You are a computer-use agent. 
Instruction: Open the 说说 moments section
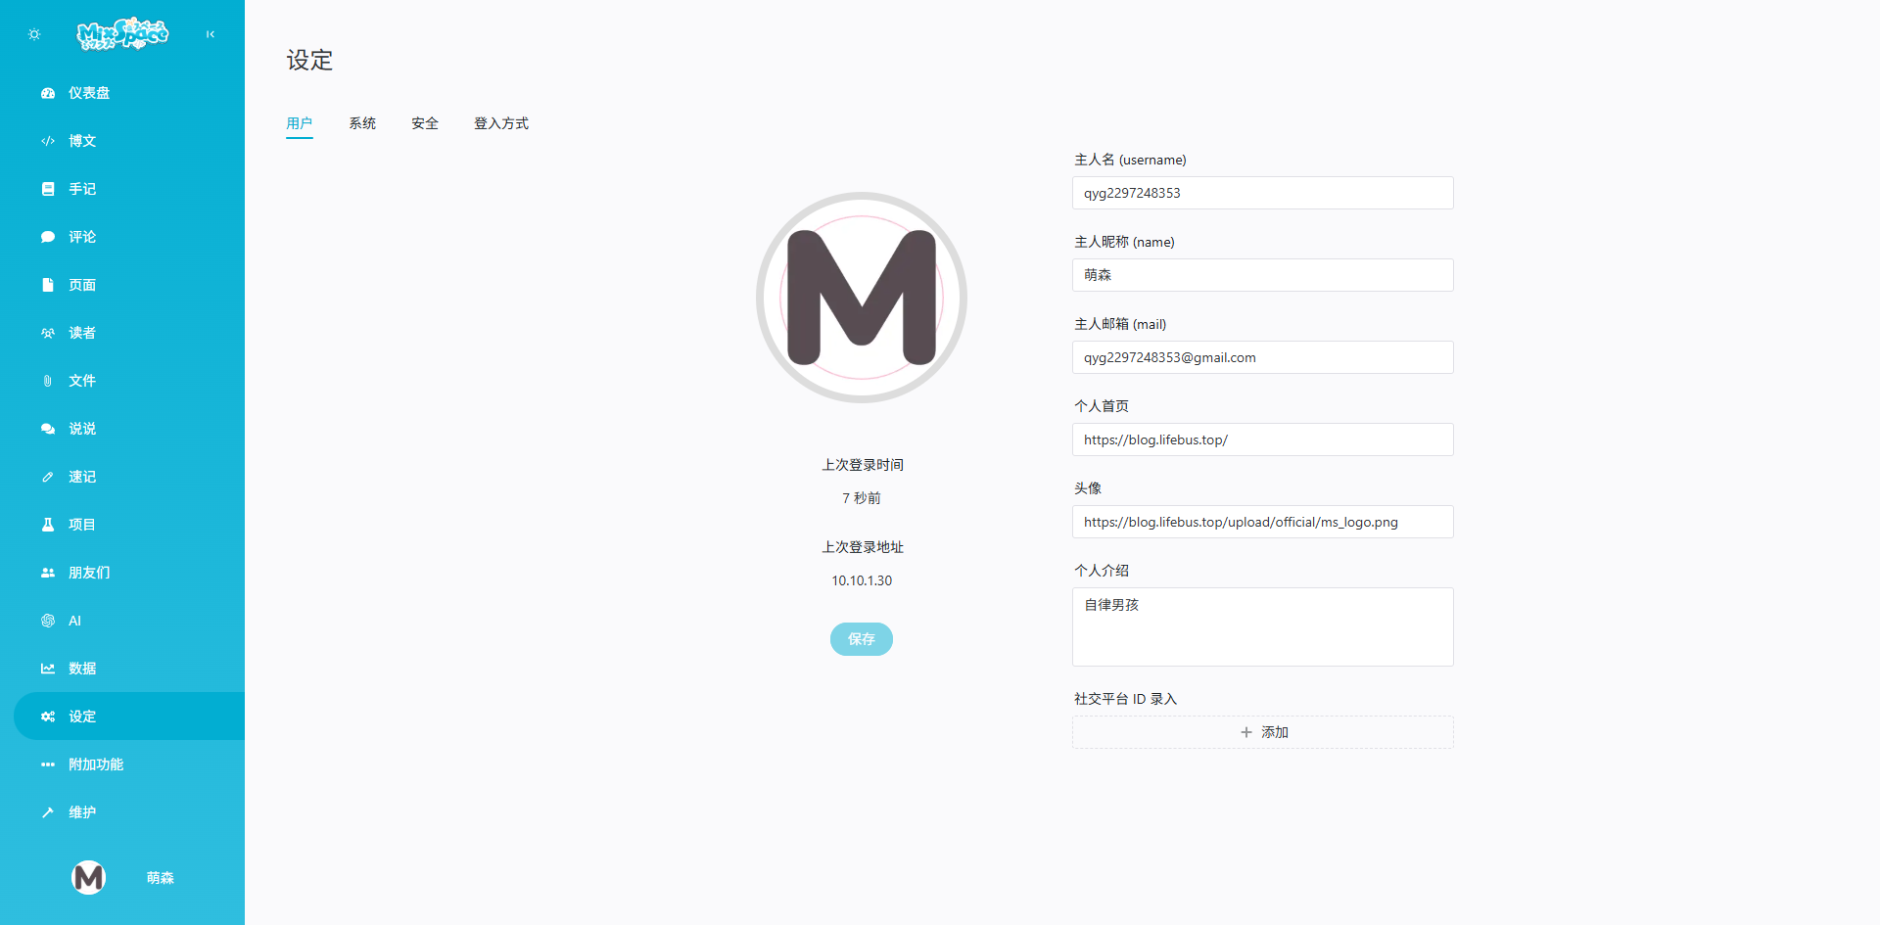pos(83,428)
